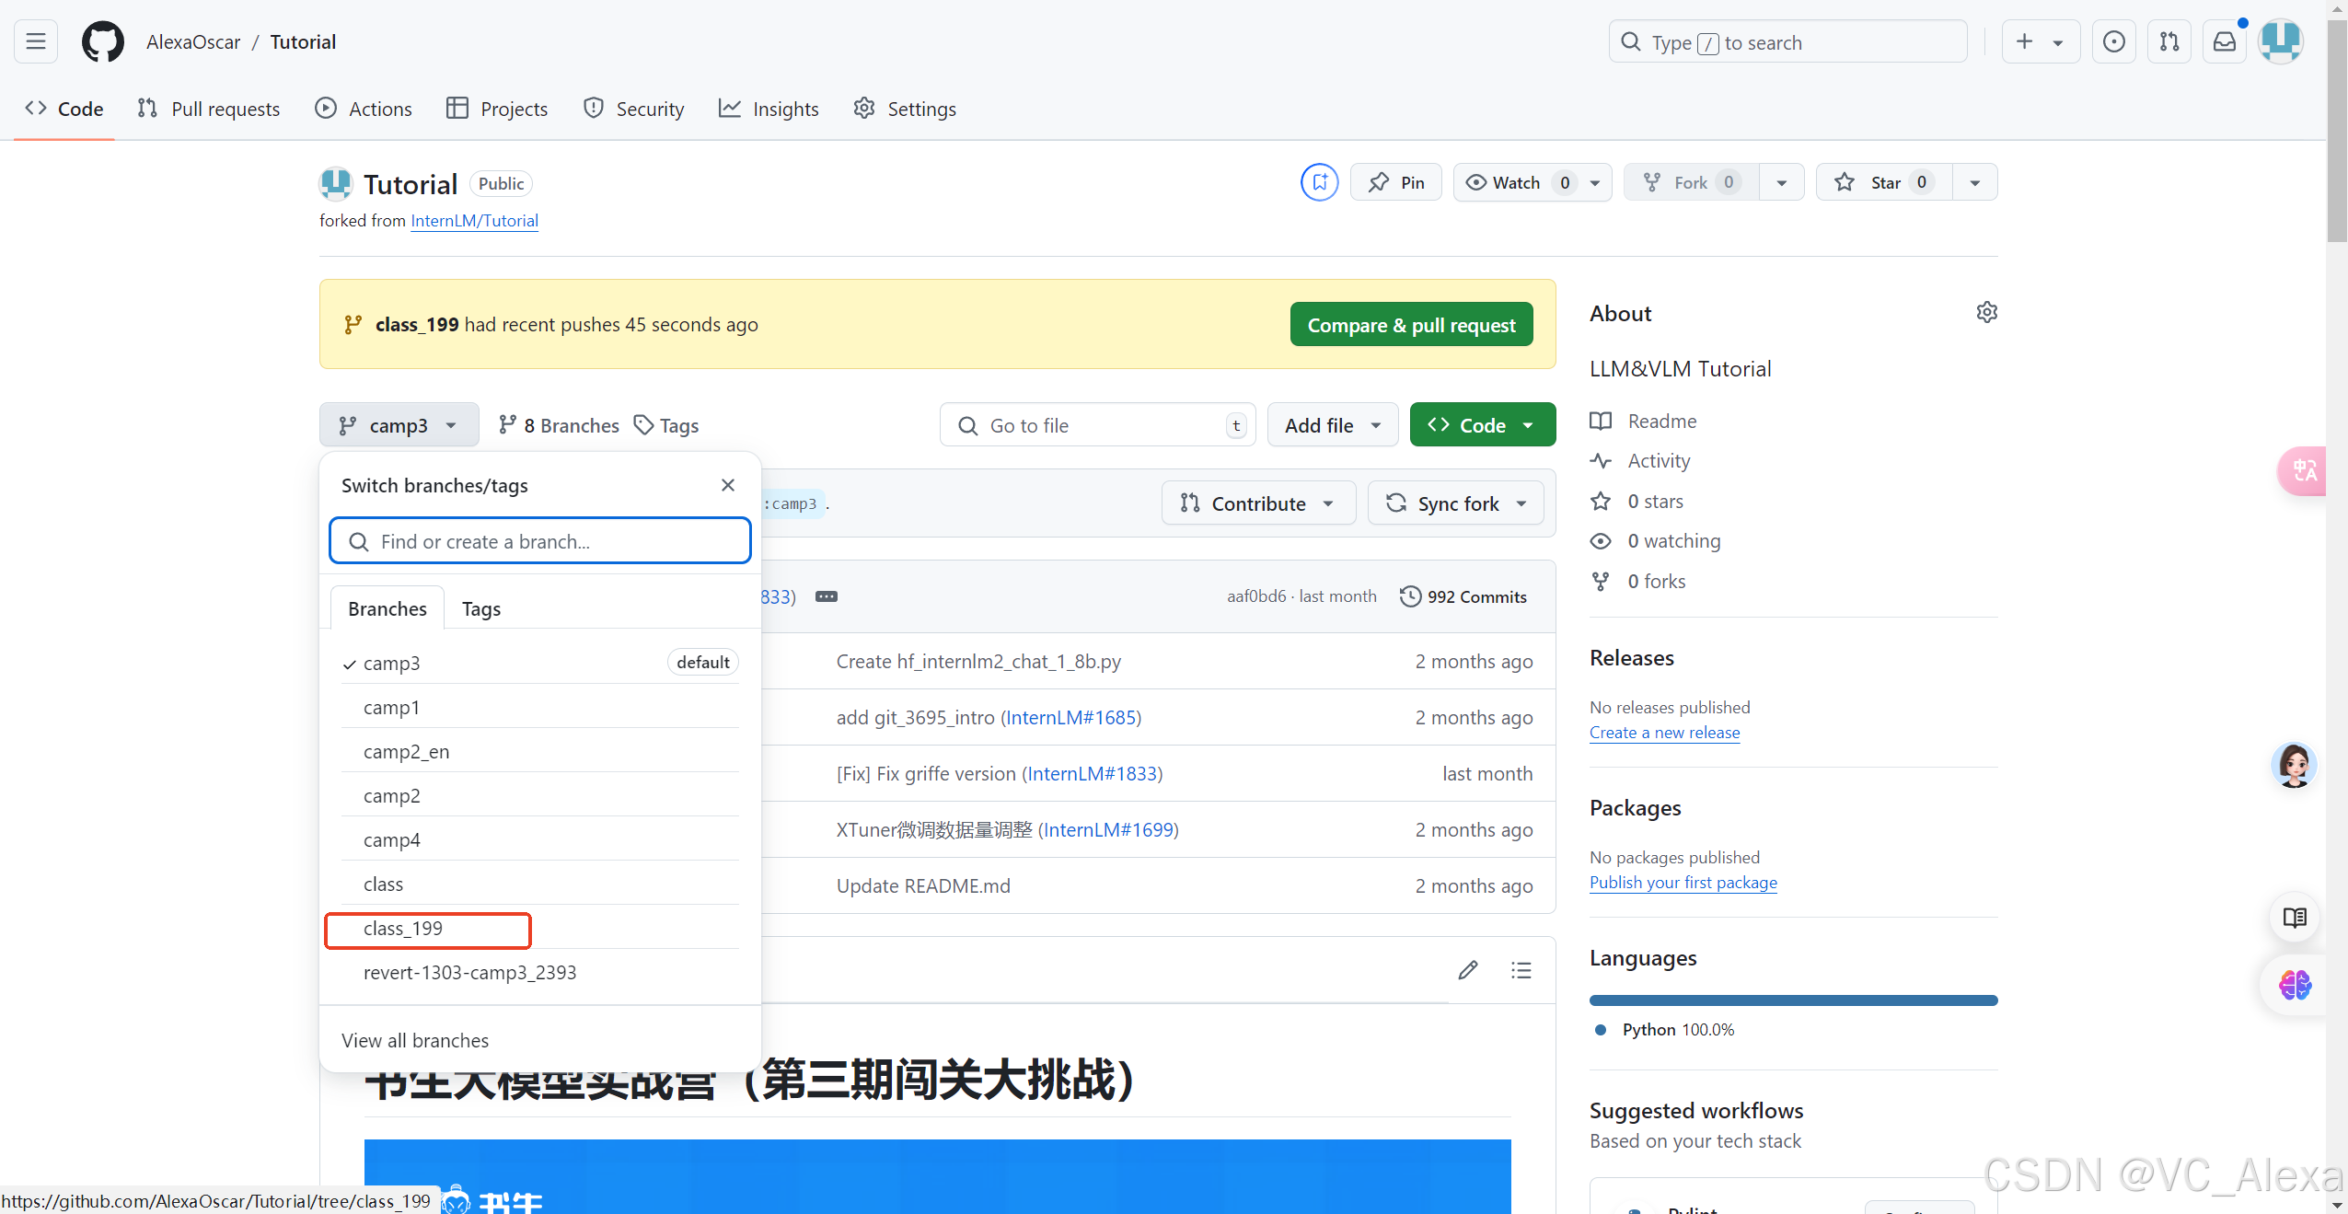Viewport: 2348px width, 1214px height.
Task: Open the camp3 branch selector
Action: point(399,425)
